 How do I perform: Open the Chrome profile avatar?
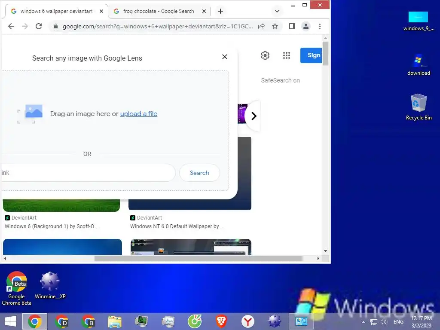306,26
